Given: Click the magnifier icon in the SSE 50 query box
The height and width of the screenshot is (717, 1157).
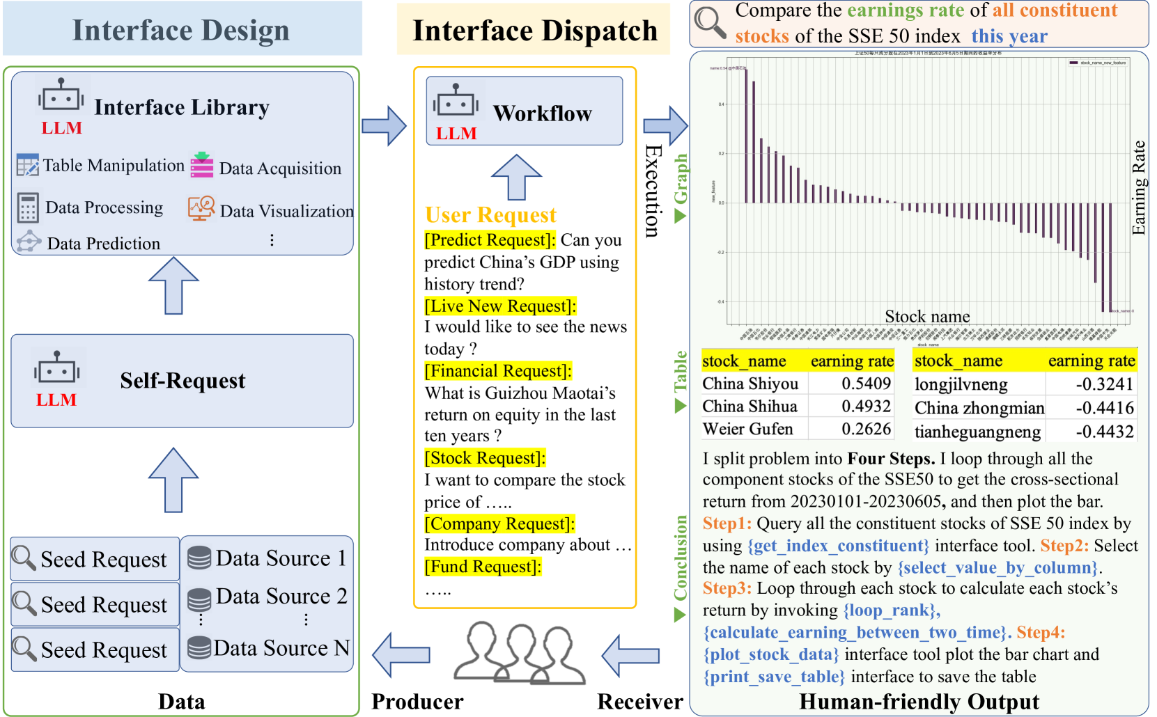Looking at the screenshot, I should coord(710,22).
